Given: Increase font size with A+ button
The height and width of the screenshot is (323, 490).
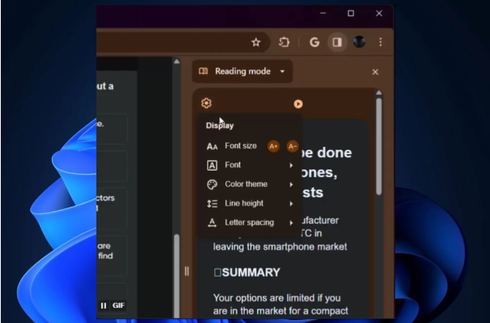Looking at the screenshot, I should 273,146.
